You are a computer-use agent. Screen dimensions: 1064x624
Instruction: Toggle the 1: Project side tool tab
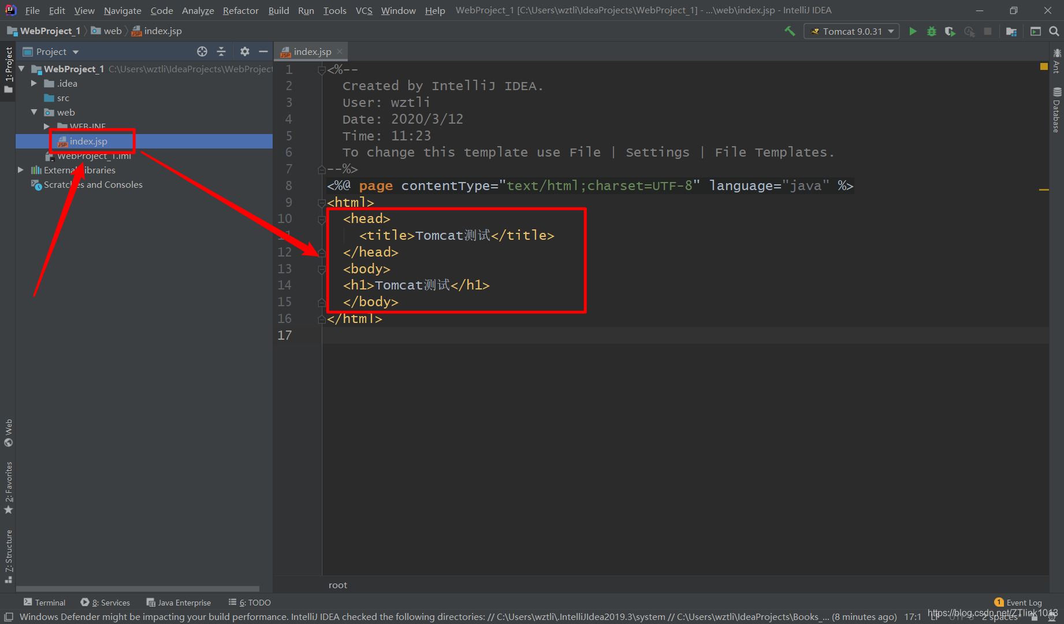[8, 70]
